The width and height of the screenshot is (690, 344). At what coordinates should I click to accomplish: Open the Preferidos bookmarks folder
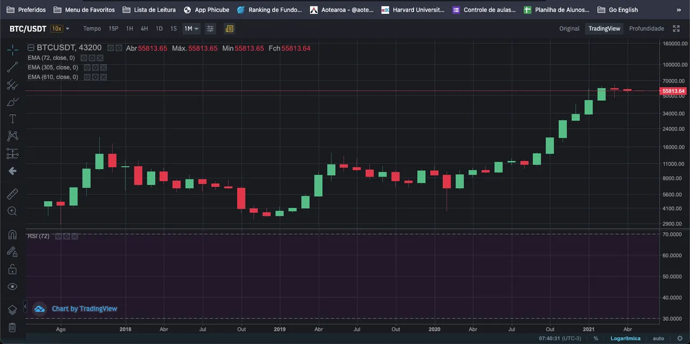pos(26,10)
